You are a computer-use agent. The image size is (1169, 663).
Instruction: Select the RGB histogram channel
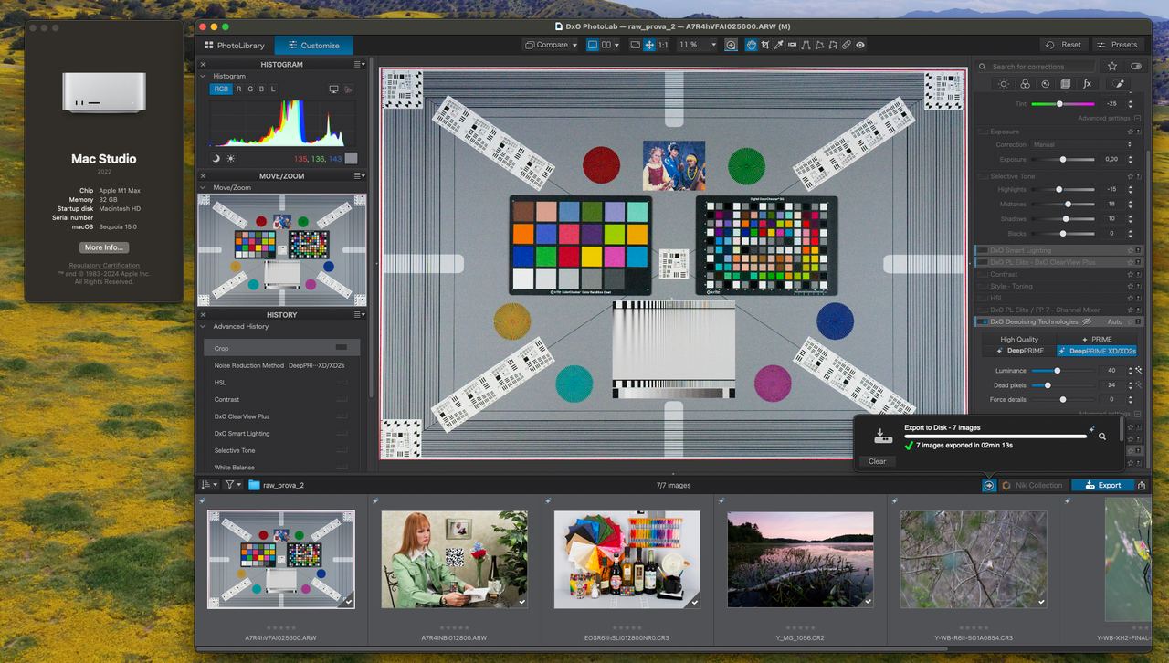point(221,89)
